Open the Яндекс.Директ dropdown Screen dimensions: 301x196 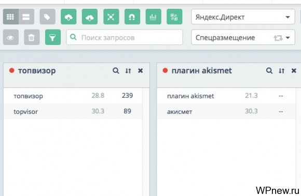point(243,17)
